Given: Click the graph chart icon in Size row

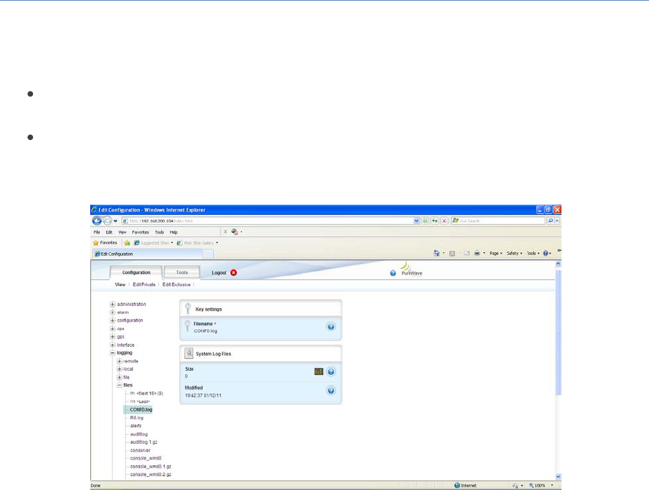Looking at the screenshot, I should pos(319,371).
